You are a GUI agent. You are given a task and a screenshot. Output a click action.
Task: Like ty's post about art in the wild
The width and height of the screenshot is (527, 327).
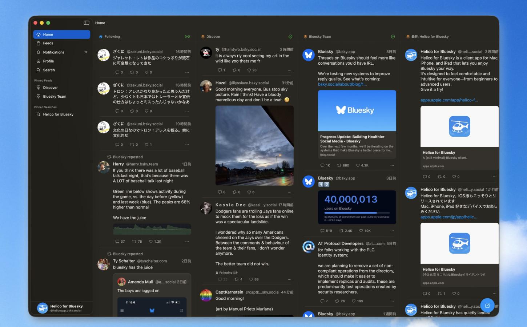(252, 70)
